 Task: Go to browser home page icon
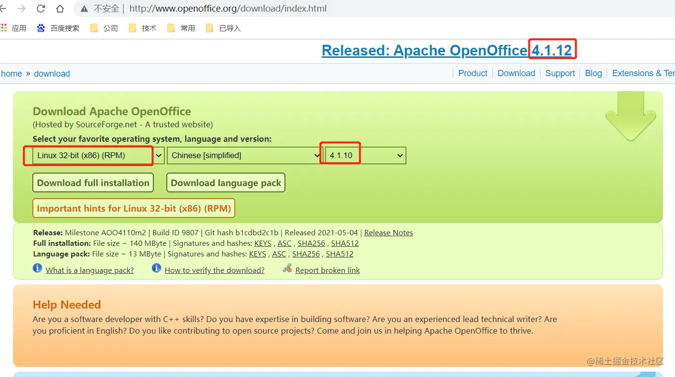(x=60, y=9)
